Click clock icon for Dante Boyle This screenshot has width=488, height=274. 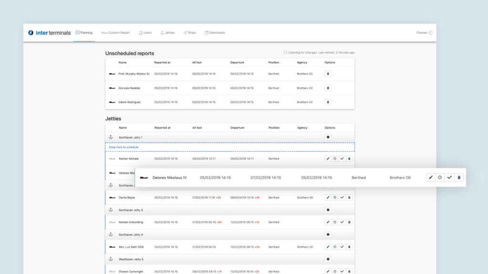point(335,197)
